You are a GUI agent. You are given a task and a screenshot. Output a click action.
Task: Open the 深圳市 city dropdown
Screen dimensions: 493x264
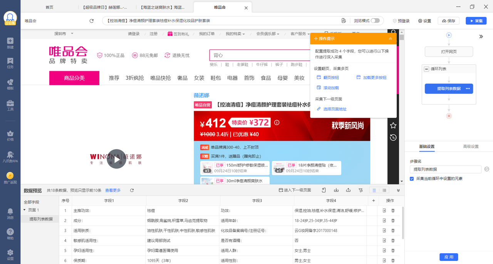pos(64,34)
